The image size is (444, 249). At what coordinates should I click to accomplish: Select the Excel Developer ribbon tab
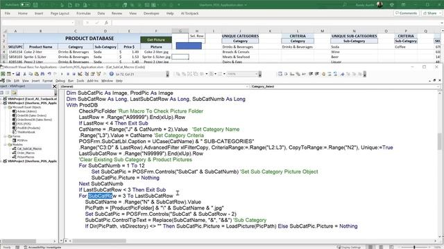tap(151, 13)
